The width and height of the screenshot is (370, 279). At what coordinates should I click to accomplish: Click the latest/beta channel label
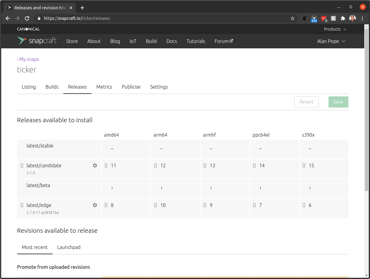pos(38,185)
